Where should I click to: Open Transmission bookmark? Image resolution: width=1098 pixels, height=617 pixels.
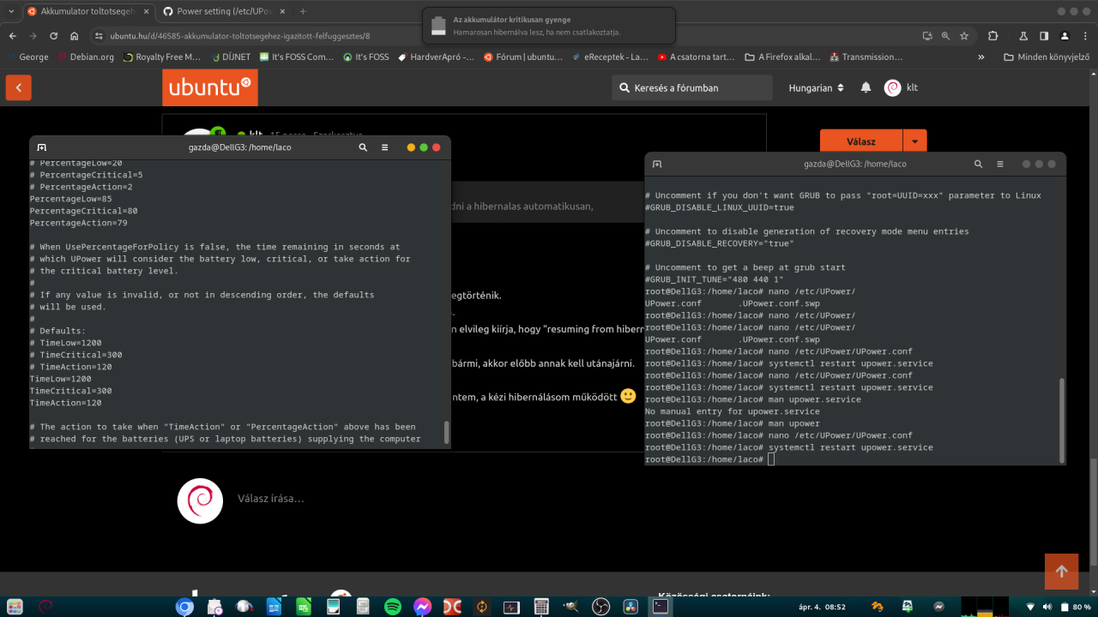[866, 57]
